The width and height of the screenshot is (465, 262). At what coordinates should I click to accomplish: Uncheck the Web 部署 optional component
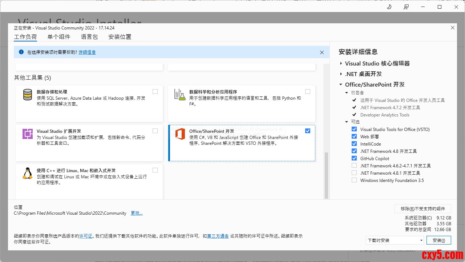tap(354, 136)
